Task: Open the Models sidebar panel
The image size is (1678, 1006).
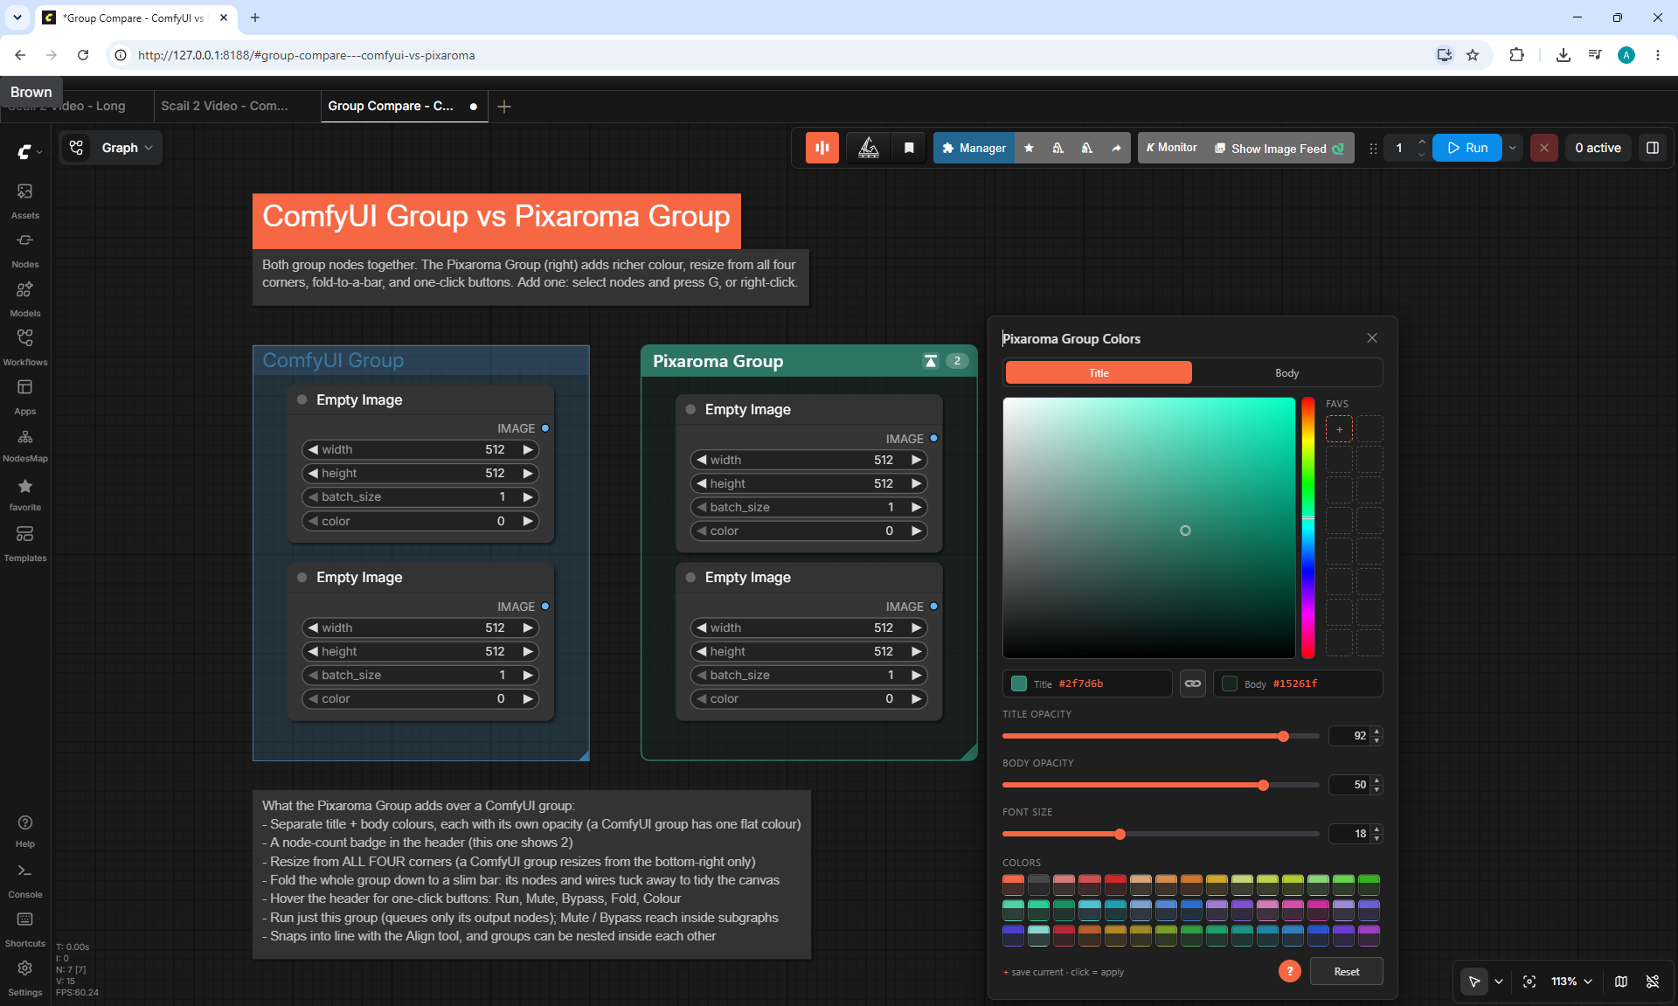Action: [x=25, y=298]
